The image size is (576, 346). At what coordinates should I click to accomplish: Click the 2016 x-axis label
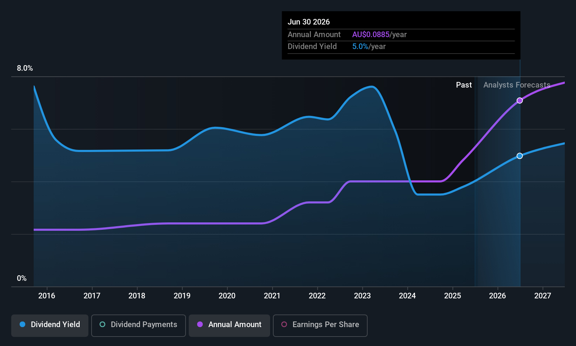click(47, 296)
